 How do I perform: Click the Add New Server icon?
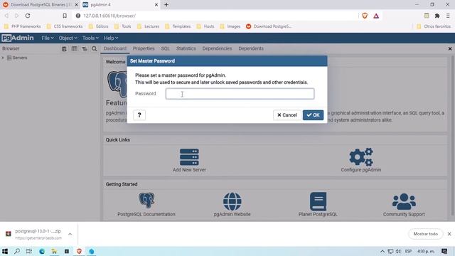[189, 157]
